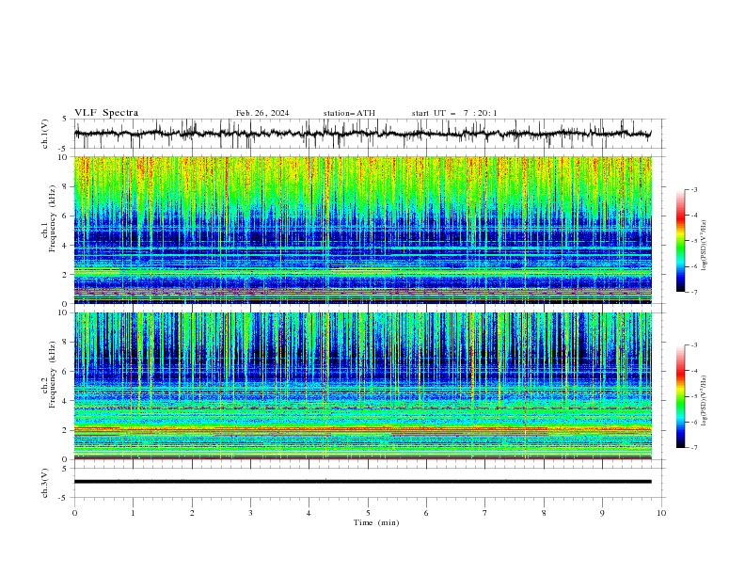Click the ch.2 color scale bar
Screen dimensions: 745x576
pyautogui.click(x=680, y=396)
